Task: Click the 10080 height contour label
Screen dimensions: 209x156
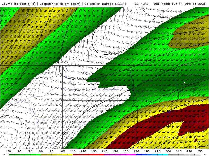Action: (171, 18)
